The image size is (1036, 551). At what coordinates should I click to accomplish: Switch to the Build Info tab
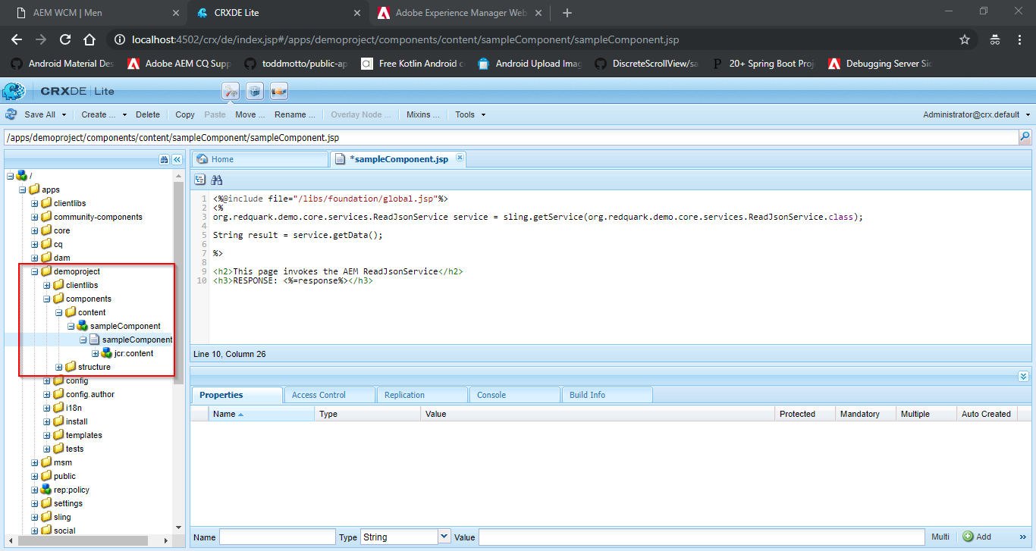pyautogui.click(x=607, y=395)
